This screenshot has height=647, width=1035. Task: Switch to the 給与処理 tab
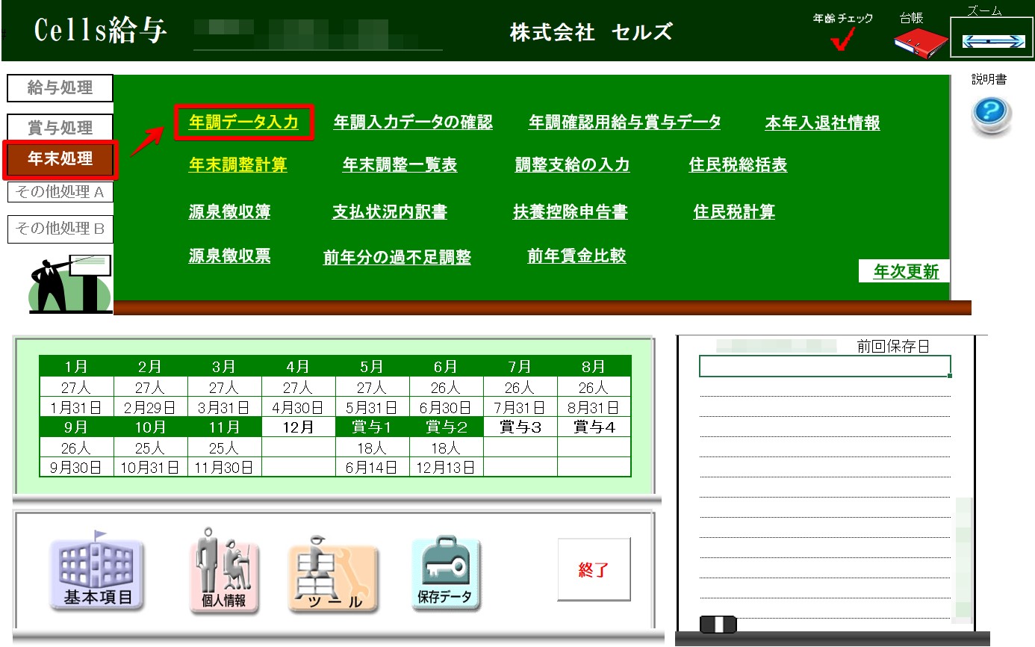click(x=60, y=88)
